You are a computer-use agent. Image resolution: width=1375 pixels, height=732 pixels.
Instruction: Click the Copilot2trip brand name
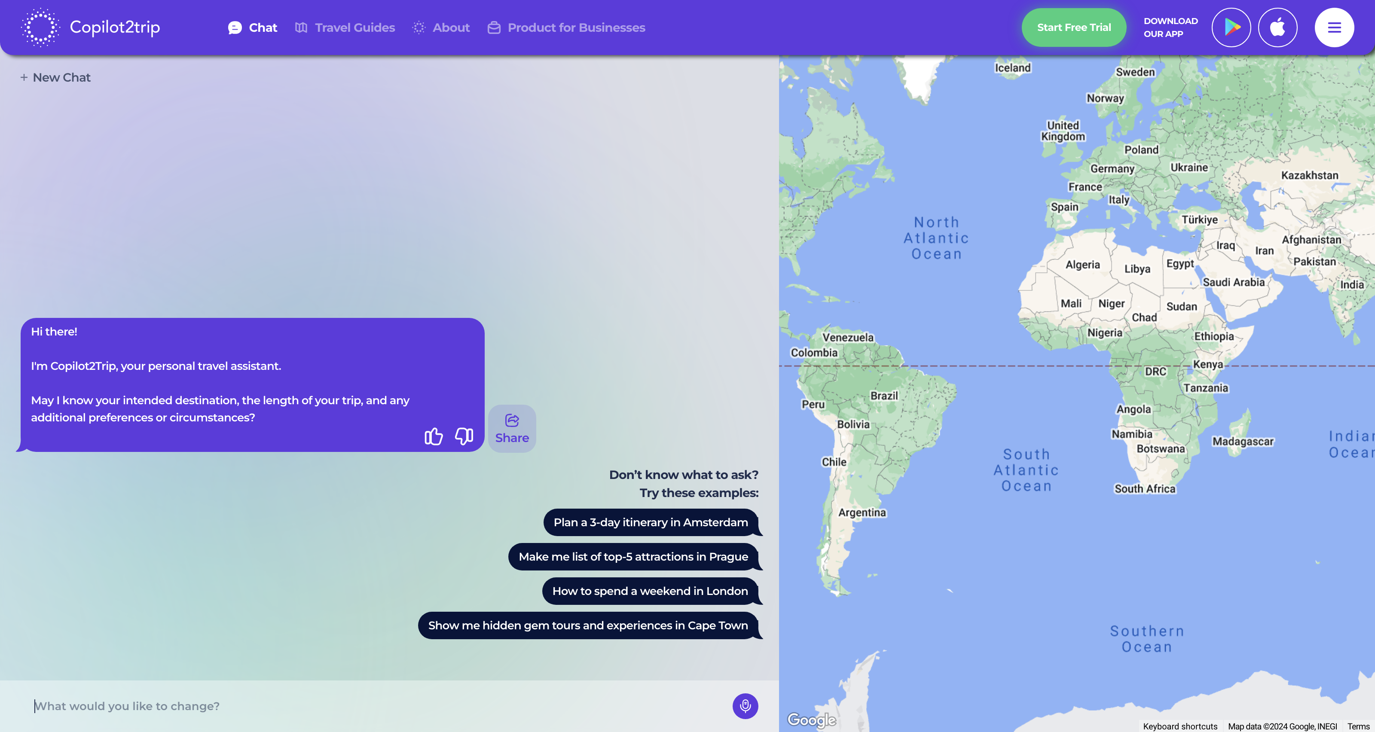[x=115, y=27]
